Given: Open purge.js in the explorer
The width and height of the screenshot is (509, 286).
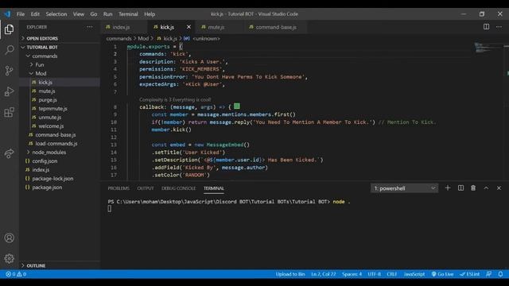Looking at the screenshot, I should 48,100.
